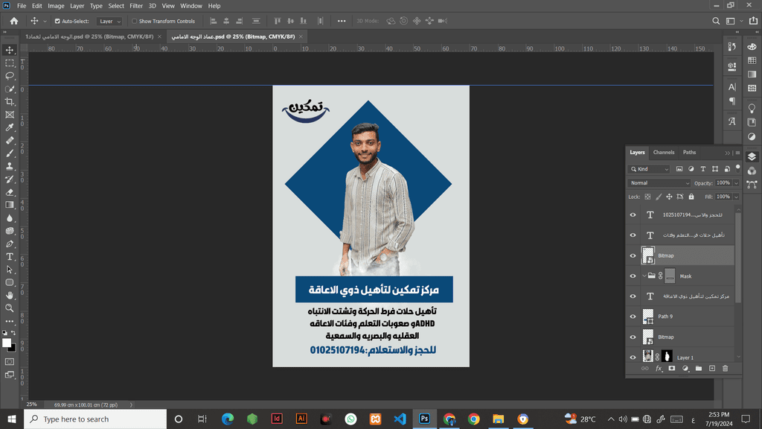
Task: Create a new layer icon
Action: [712, 369]
